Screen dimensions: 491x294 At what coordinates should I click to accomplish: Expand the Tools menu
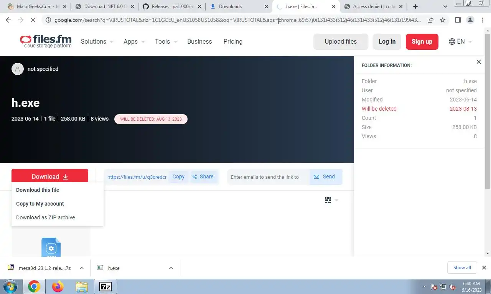tap(166, 41)
